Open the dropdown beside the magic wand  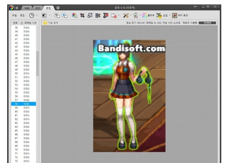[x=131, y=15]
